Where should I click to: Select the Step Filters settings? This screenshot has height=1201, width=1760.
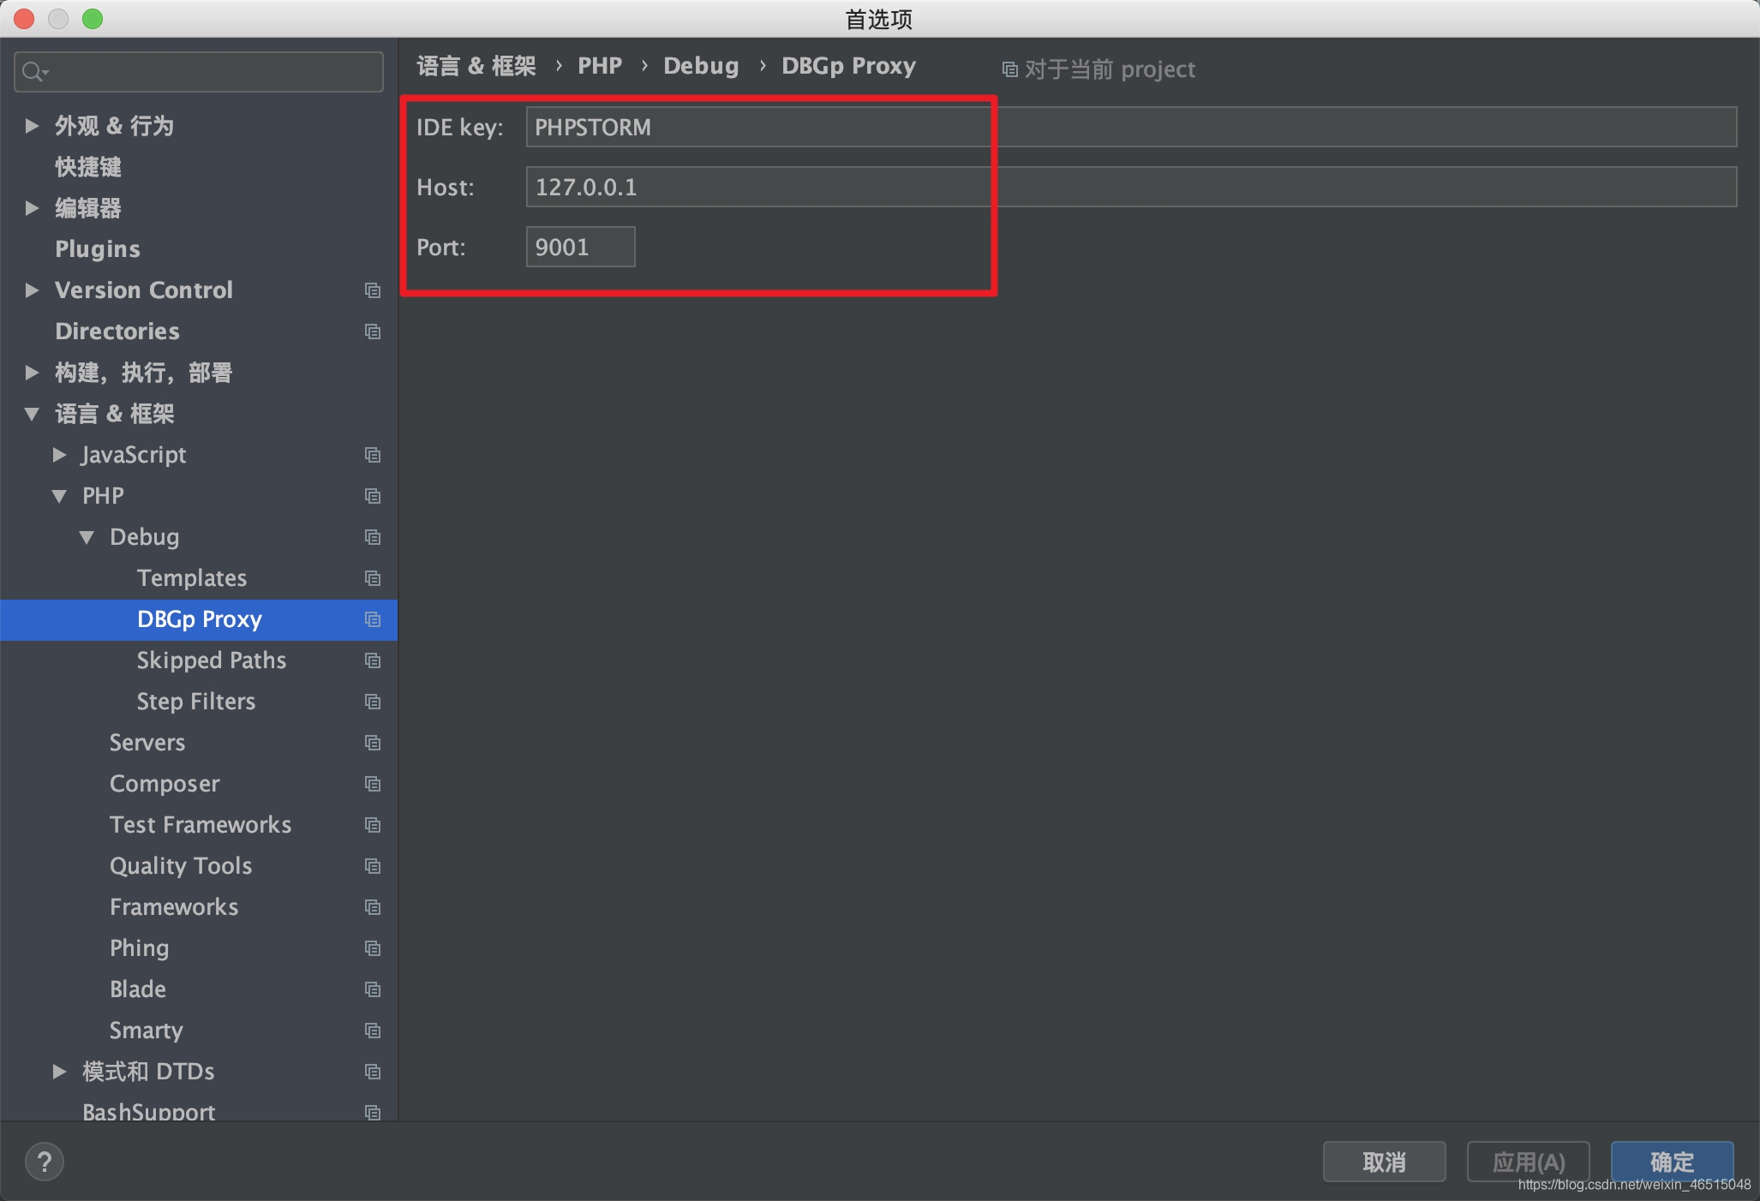point(194,702)
